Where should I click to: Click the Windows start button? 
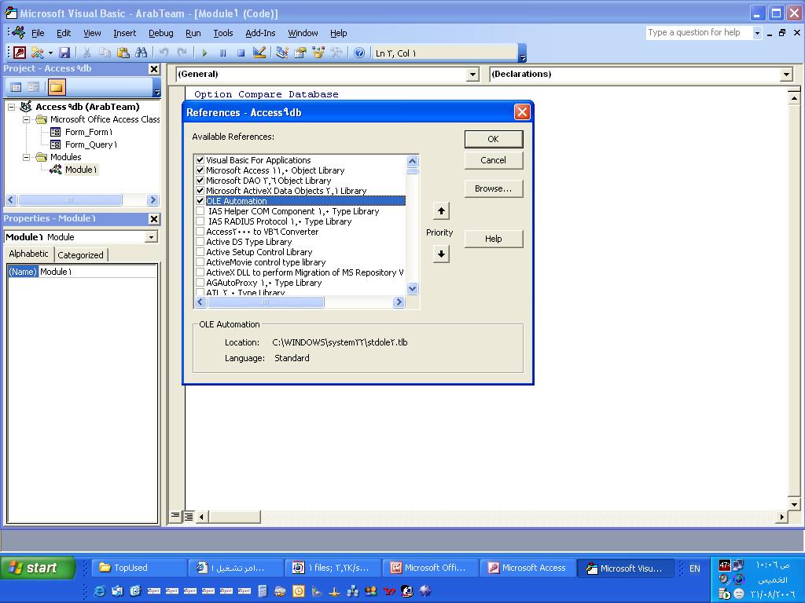37,568
